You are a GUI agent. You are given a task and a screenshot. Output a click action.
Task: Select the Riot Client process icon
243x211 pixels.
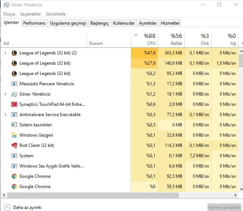click(x=14, y=145)
